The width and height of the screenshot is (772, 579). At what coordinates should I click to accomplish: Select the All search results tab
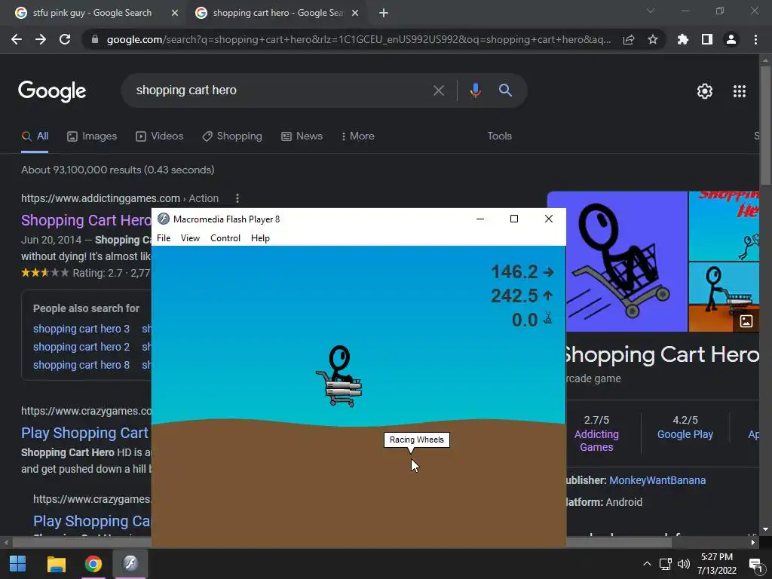[35, 136]
